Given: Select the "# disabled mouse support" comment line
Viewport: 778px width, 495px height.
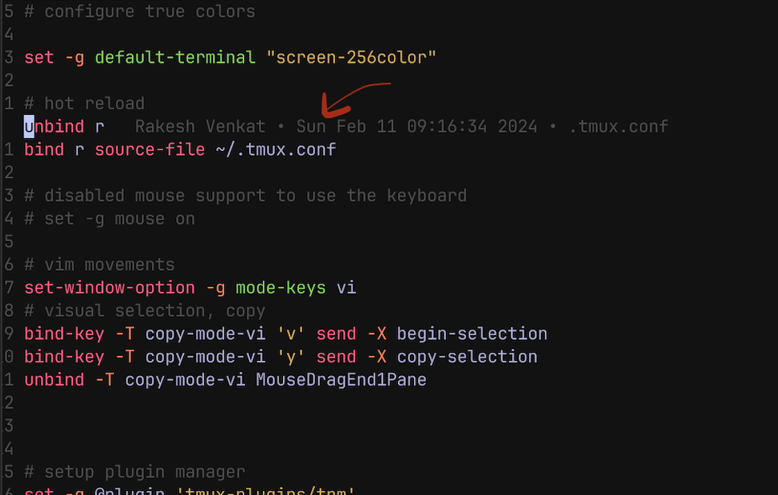Looking at the screenshot, I should (245, 196).
